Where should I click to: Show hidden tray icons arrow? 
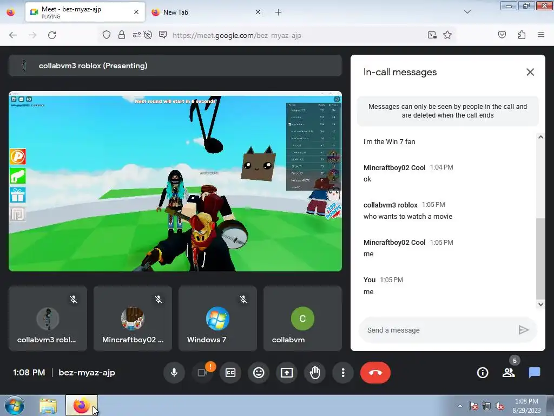(x=460, y=406)
